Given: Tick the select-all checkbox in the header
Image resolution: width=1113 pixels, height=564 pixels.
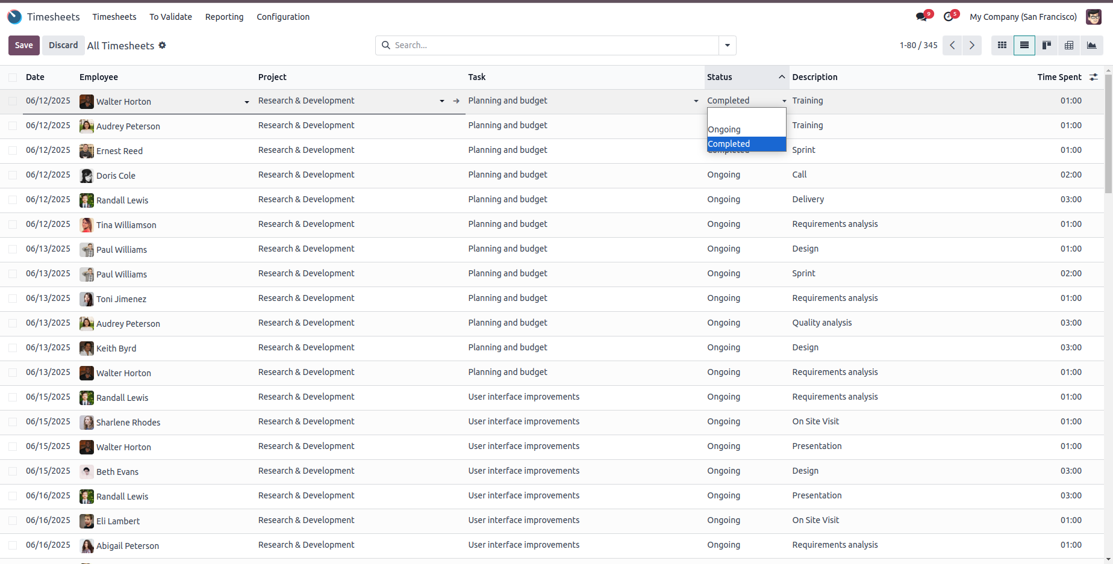Looking at the screenshot, I should click(13, 77).
